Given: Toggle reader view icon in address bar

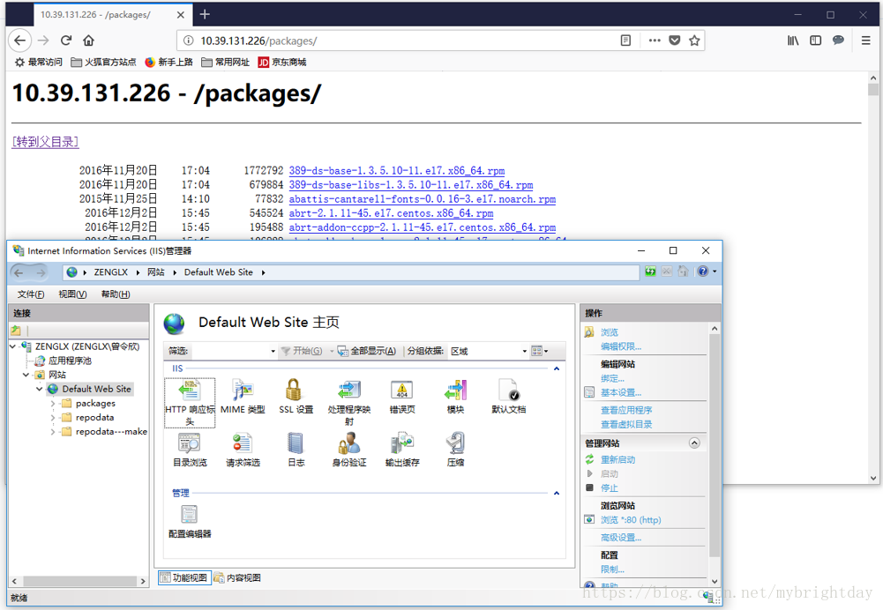Looking at the screenshot, I should click(625, 41).
